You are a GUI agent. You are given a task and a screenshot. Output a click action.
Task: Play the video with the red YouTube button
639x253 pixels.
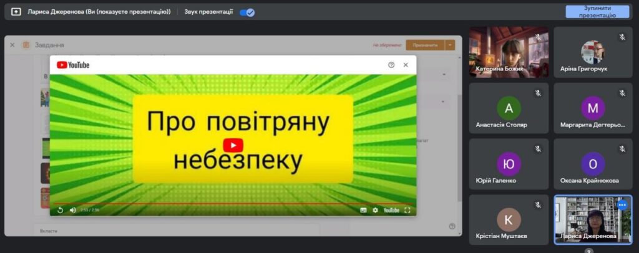tap(233, 146)
